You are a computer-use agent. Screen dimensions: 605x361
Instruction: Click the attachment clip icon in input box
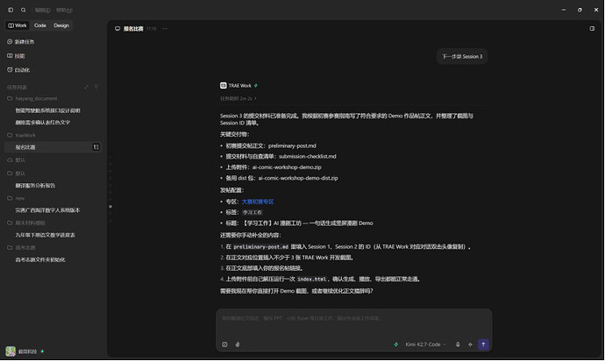(x=238, y=344)
